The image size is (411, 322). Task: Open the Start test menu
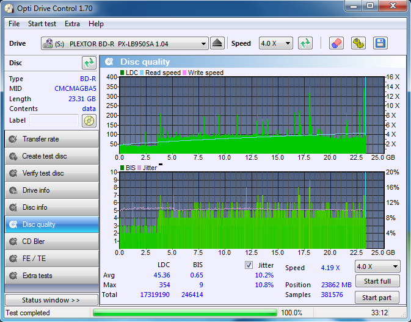(x=42, y=24)
